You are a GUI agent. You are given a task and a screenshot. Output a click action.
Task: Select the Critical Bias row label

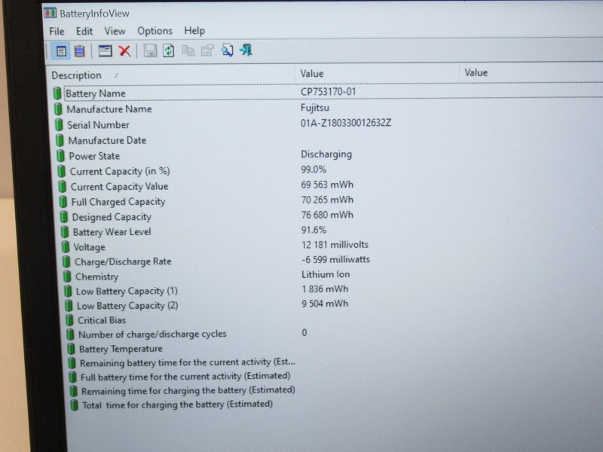tap(102, 320)
